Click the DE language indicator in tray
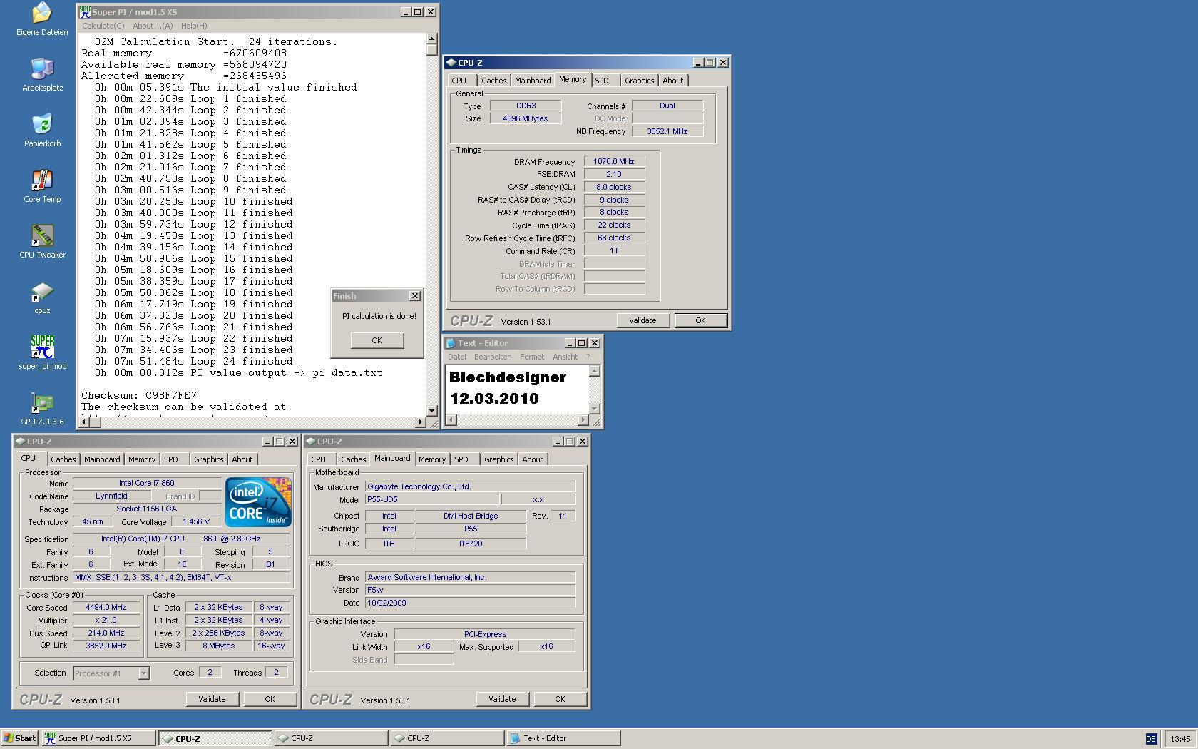 (1151, 739)
